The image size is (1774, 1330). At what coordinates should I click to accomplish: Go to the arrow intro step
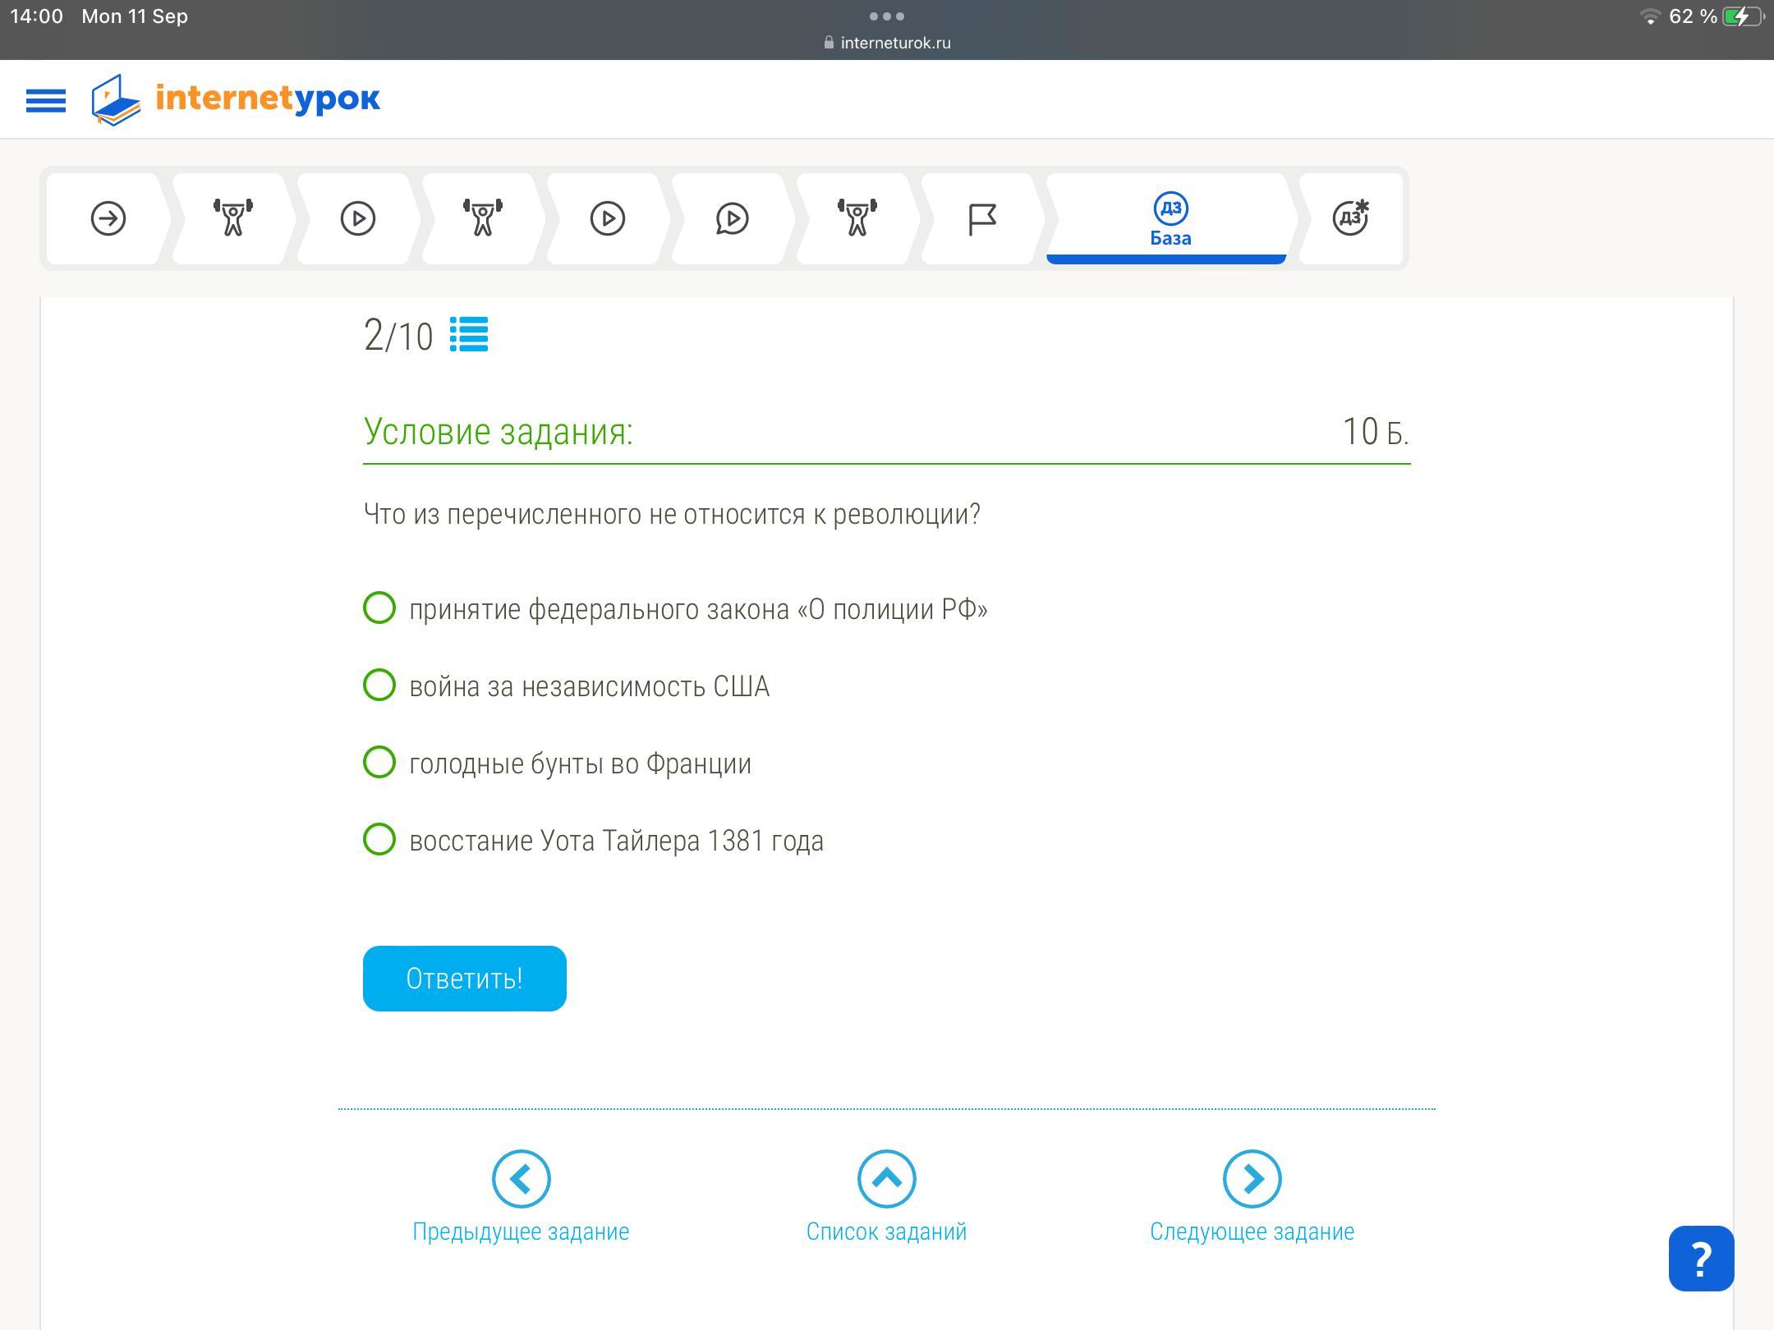pos(108,218)
